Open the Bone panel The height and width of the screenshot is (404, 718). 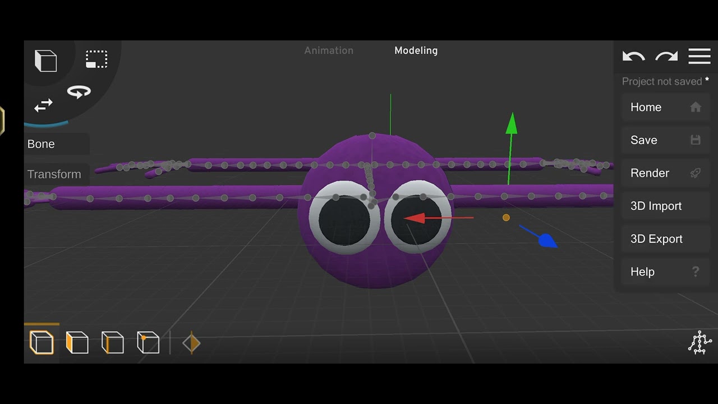(57, 144)
